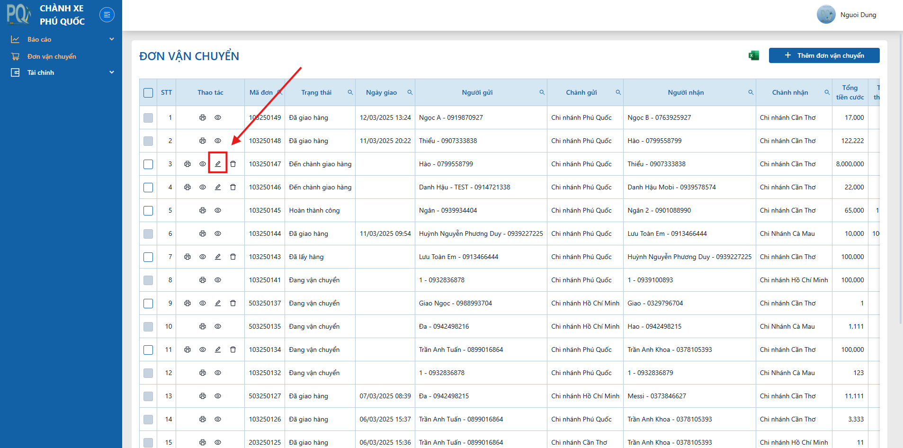This screenshot has width=903, height=448.
Task: Click the Chành Xe Phú Quốc logo
Action: click(46, 15)
